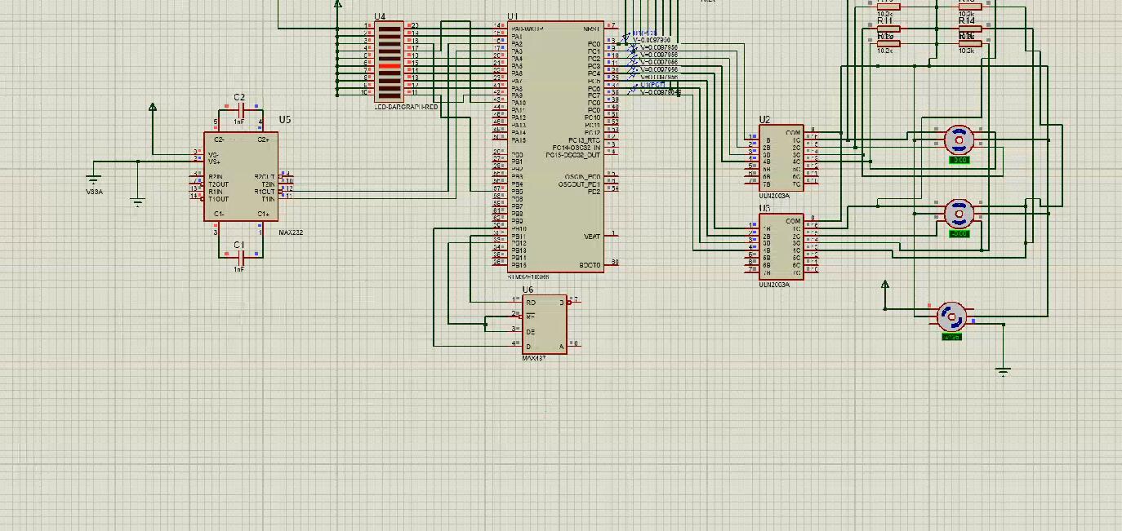
Task: Select the LED bargraph component U4
Action: click(x=390, y=62)
